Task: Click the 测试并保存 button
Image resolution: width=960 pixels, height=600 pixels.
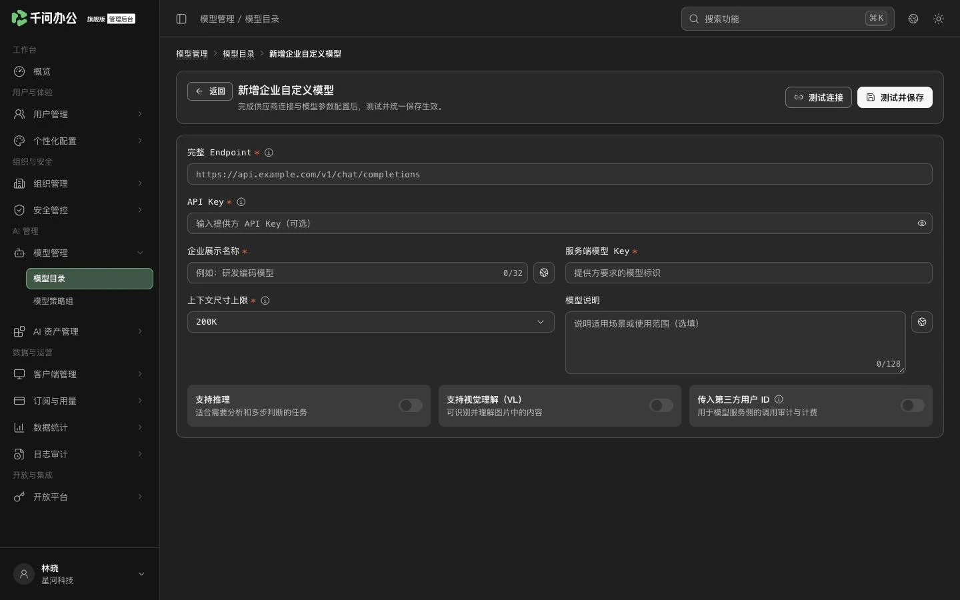Action: (x=895, y=97)
